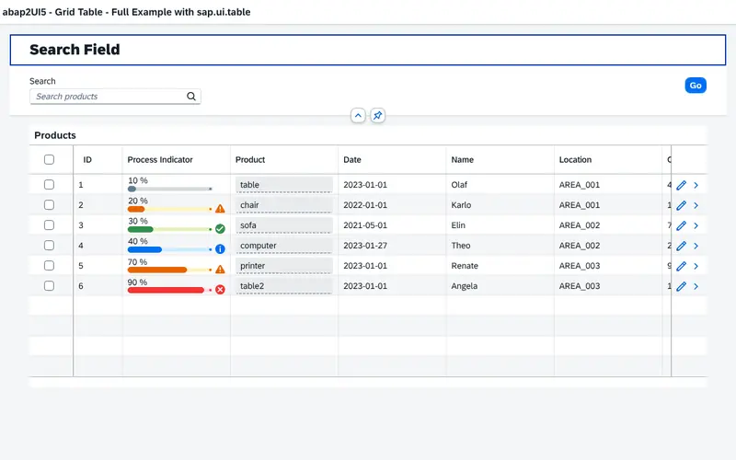Click the warning icon in the 70 % row
The image size is (736, 460).
(x=220, y=270)
